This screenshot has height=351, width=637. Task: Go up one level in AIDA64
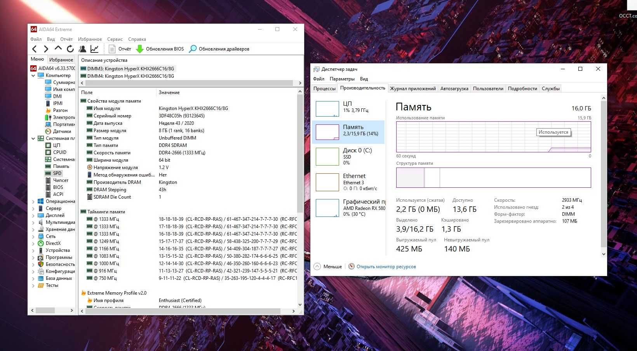click(58, 49)
